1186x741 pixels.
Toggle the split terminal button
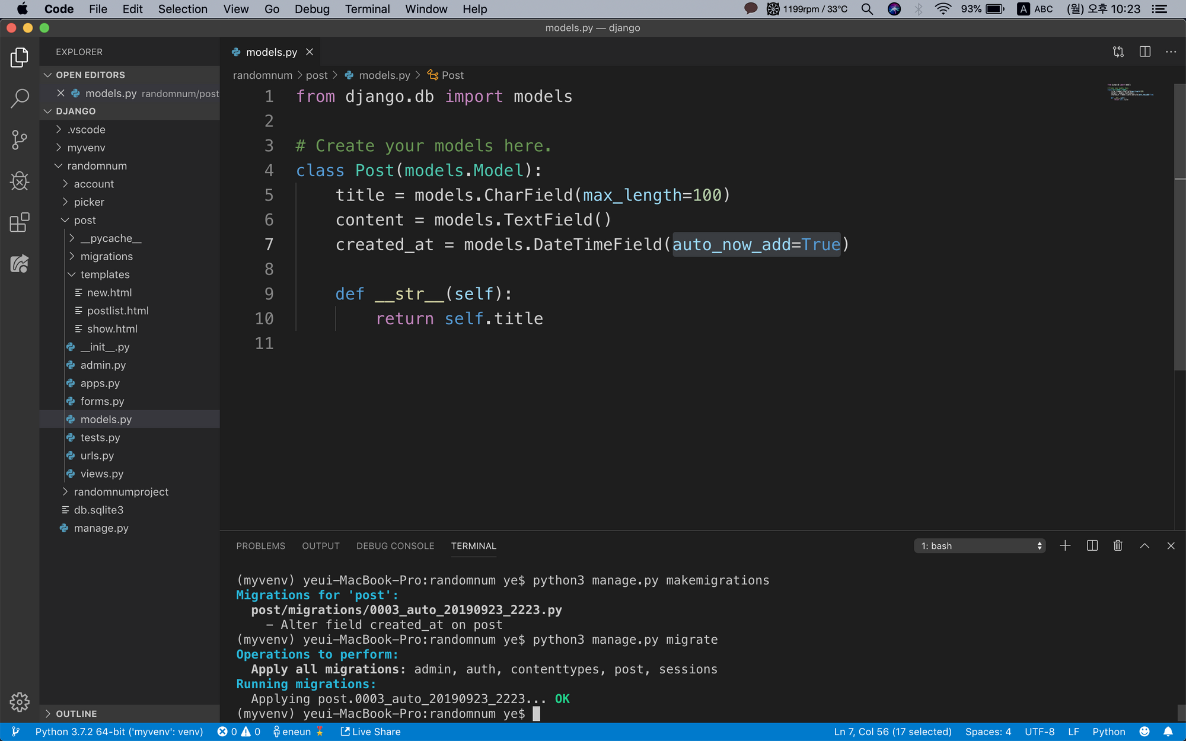pyautogui.click(x=1092, y=546)
